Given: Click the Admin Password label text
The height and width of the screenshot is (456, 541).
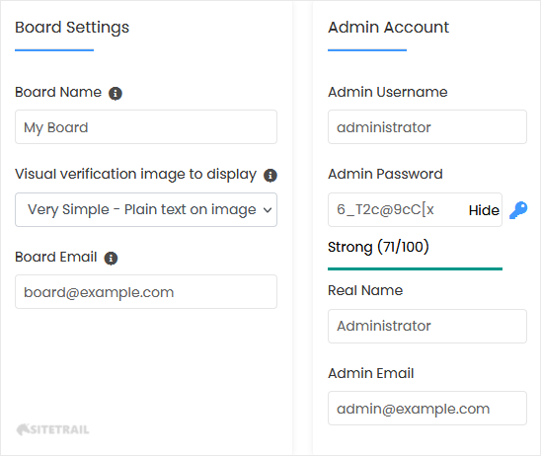Looking at the screenshot, I should tap(385, 174).
